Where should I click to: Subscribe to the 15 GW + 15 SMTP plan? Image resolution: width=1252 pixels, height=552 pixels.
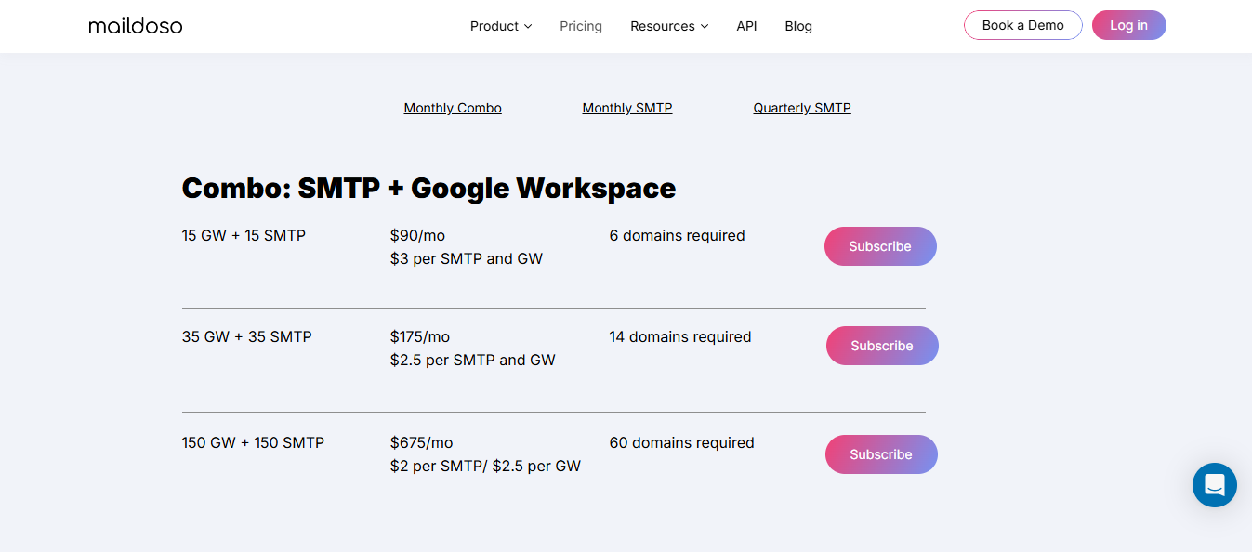pos(880,246)
